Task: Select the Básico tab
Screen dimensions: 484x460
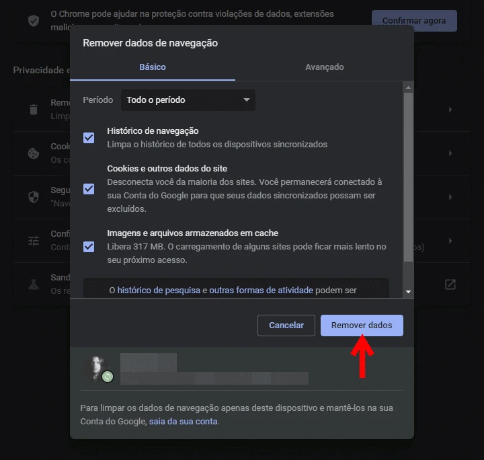Action: [x=153, y=67]
